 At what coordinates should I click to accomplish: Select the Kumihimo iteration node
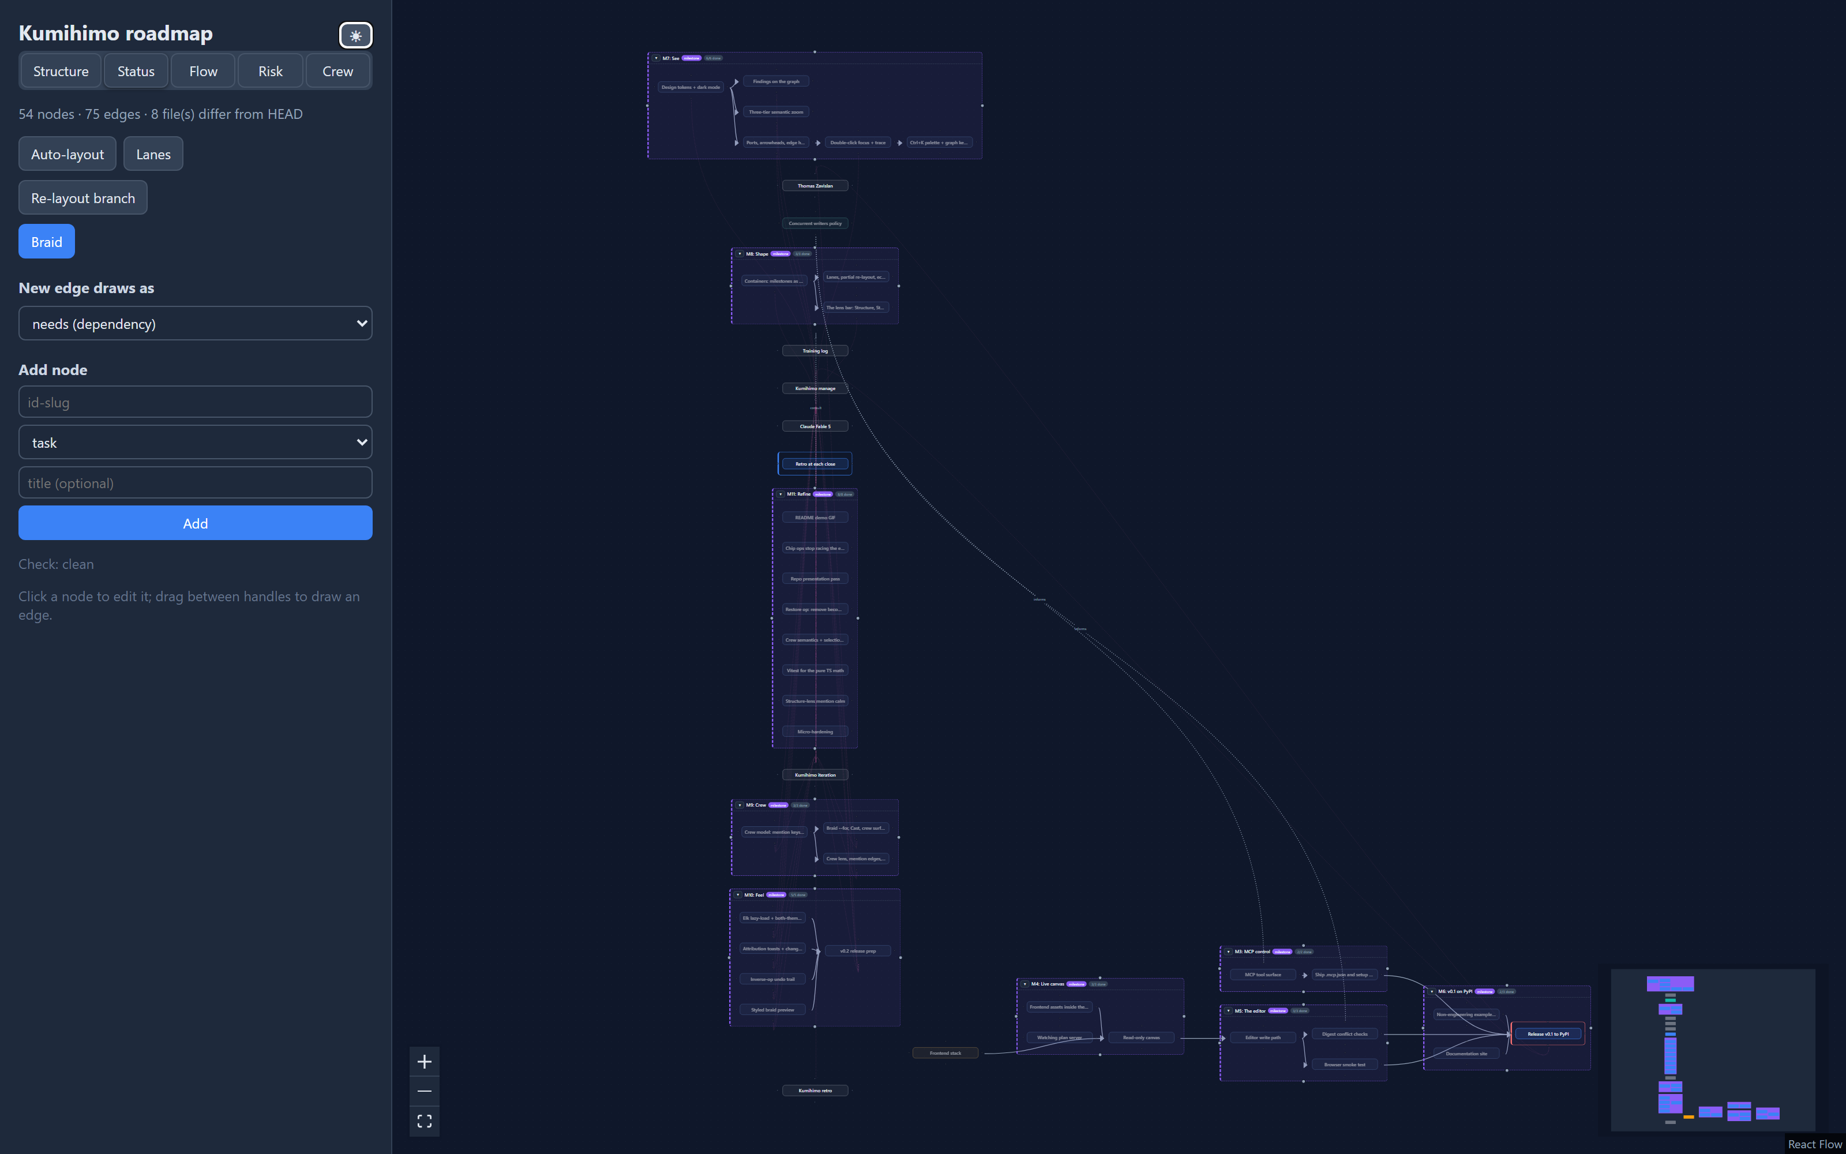tap(815, 775)
